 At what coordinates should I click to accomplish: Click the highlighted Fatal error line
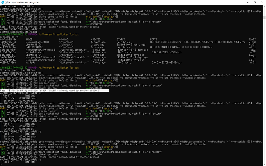coord(55,90)
